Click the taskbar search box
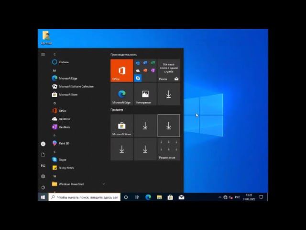The width and height of the screenshot is (306, 230). pos(84,197)
